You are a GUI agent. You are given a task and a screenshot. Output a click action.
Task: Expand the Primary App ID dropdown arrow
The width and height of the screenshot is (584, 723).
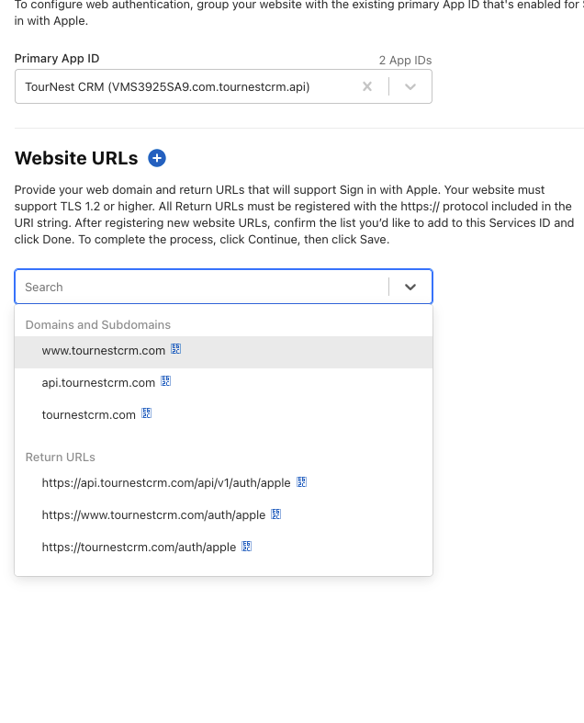click(x=410, y=86)
